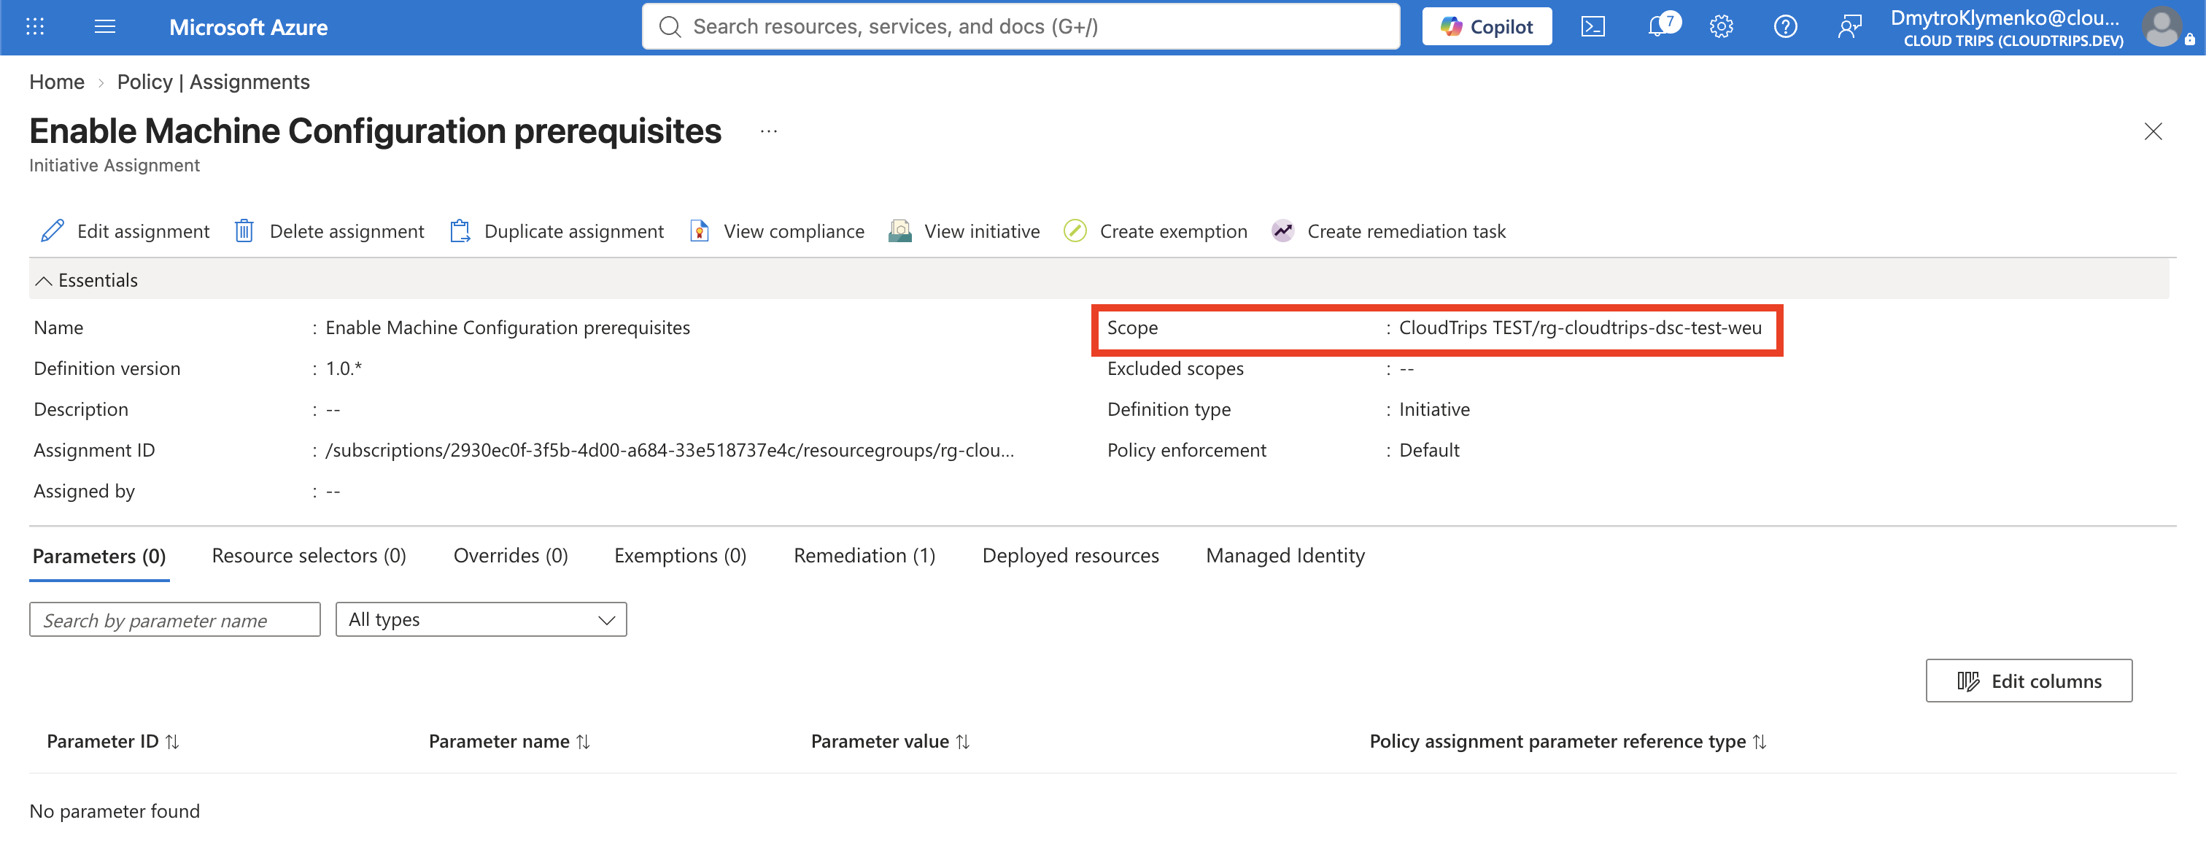Open Policy | Assignments breadcrumb
The width and height of the screenshot is (2206, 852).
[213, 82]
